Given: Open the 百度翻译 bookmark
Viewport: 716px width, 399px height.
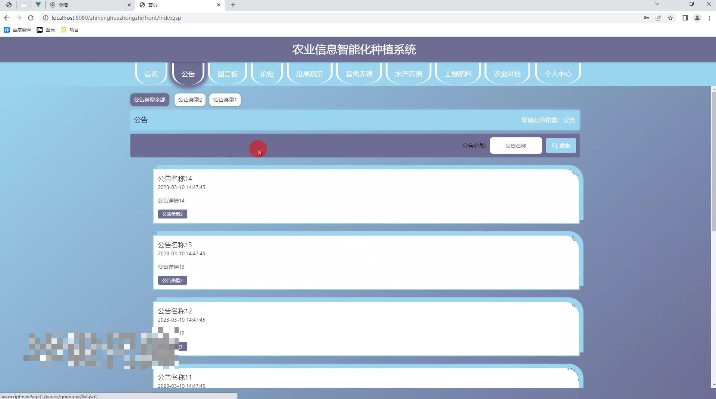Looking at the screenshot, I should tap(17, 30).
